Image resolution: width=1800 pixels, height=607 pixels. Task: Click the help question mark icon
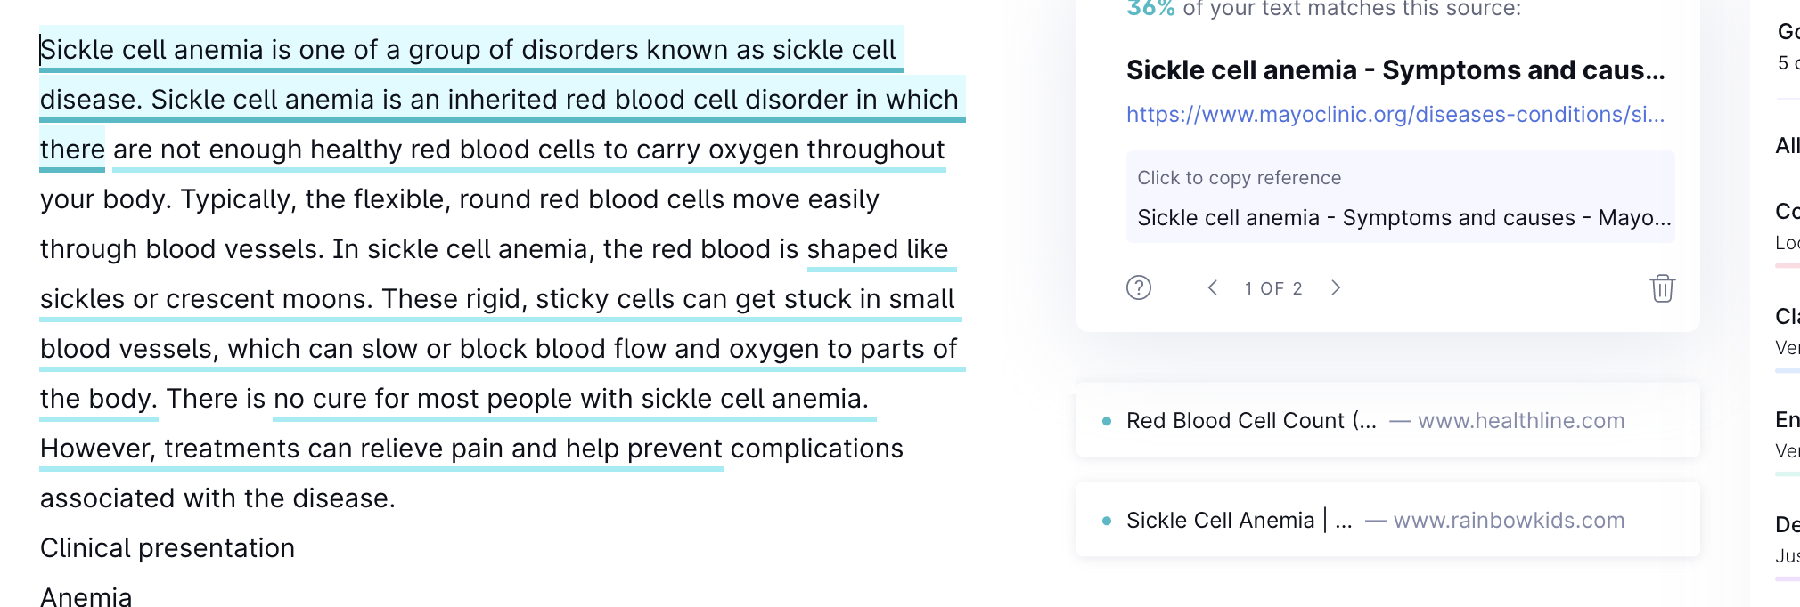[x=1139, y=287]
